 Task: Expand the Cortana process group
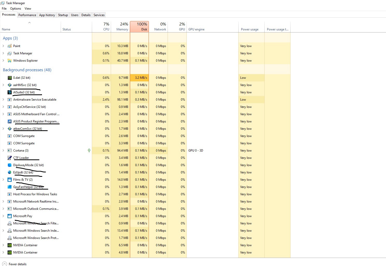(x=3, y=151)
